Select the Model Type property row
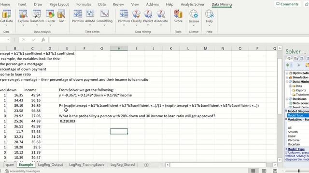Screen dimensions: 309x173 click(x=298, y=115)
